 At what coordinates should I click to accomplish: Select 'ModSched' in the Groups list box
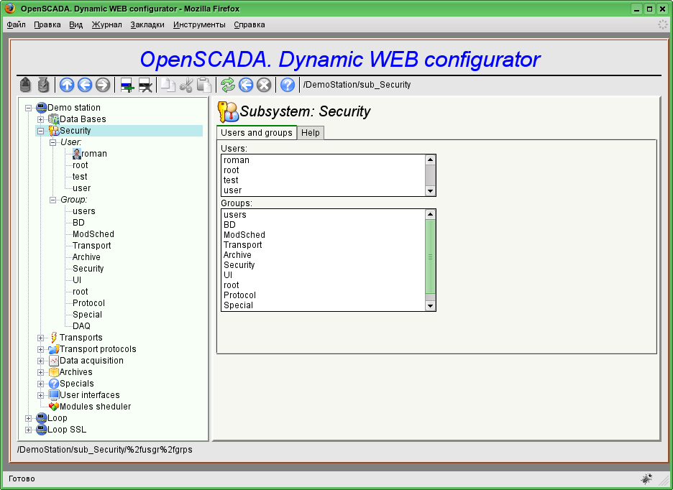(323, 235)
